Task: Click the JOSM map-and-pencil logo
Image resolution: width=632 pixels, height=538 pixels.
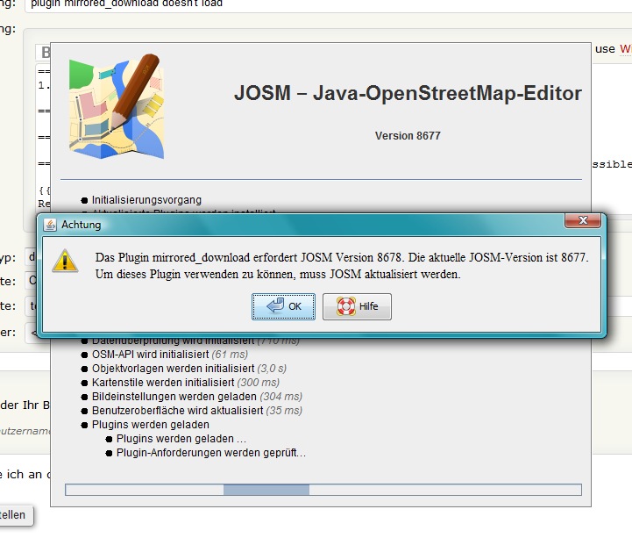Action: [117, 106]
